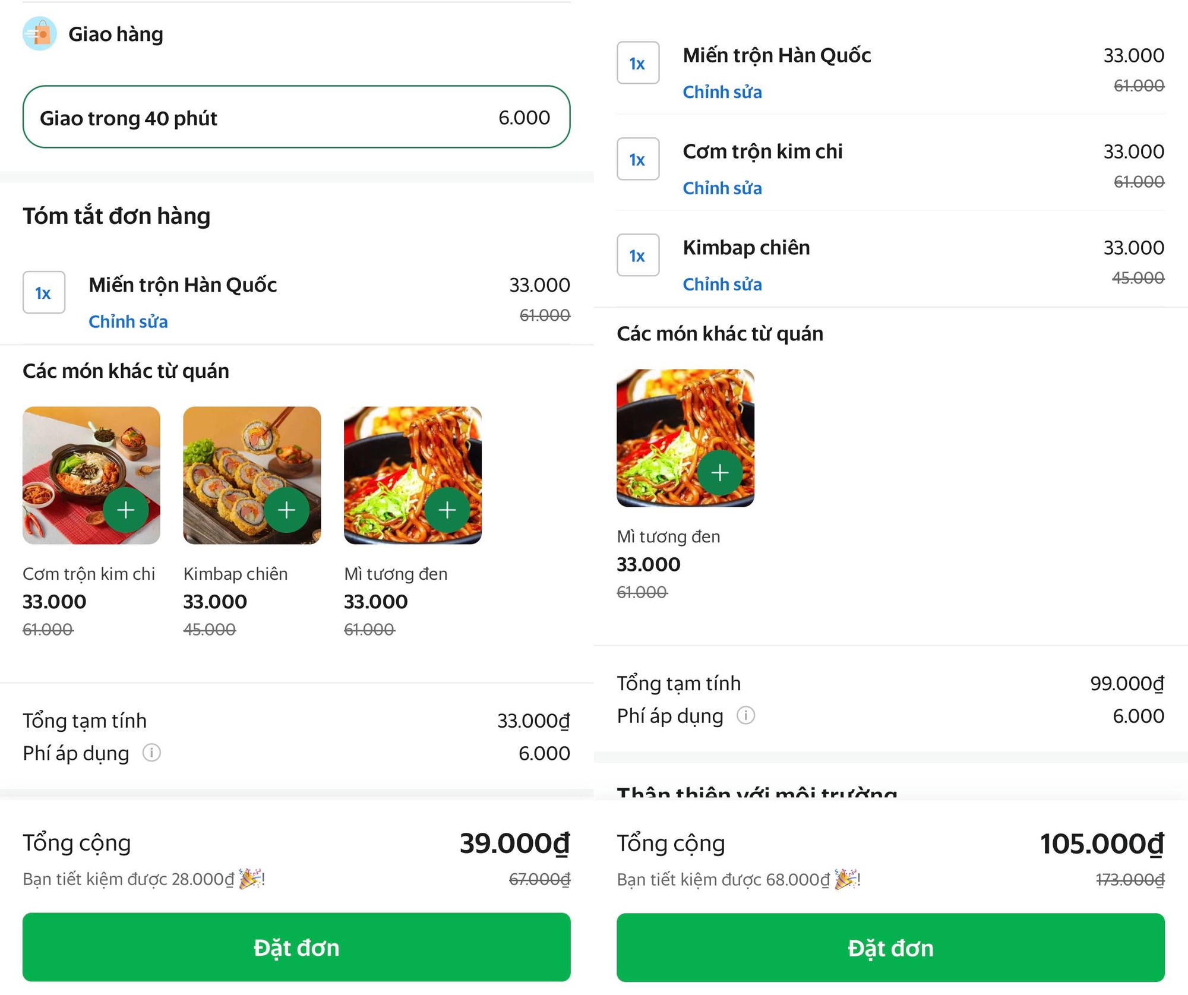Change quantity of Miến trộn in right panel
Image resolution: width=1188 pixels, height=995 pixels.
point(638,62)
